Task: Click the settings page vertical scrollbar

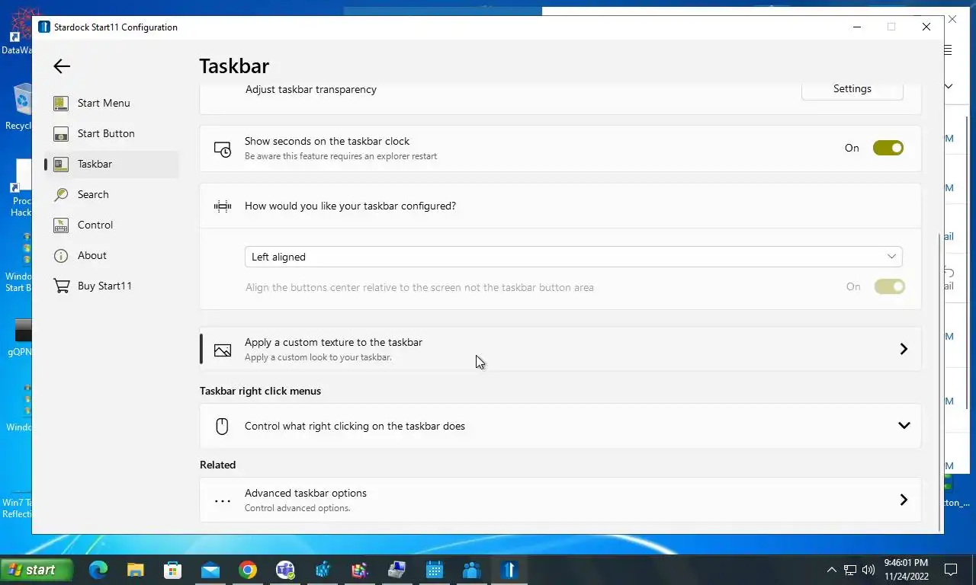Action: (939, 381)
